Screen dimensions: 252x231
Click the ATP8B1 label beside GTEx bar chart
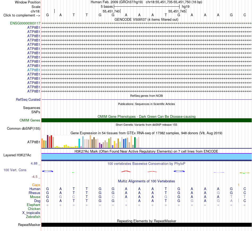coord(34,142)
